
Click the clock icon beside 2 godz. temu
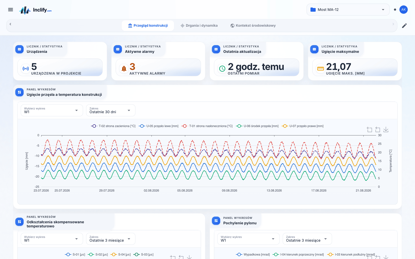pos(222,69)
